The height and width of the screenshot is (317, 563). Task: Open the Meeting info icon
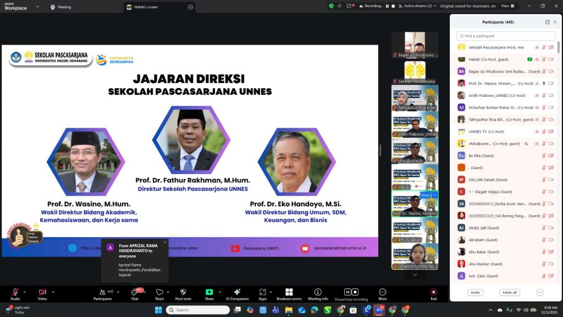coord(318,292)
